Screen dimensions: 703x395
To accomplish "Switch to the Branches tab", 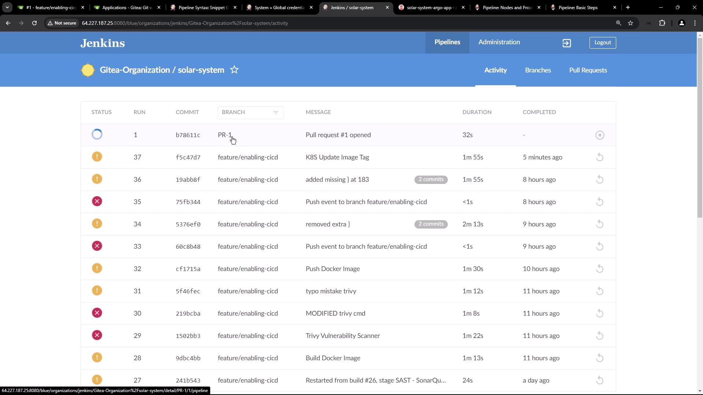I will pos(538,70).
